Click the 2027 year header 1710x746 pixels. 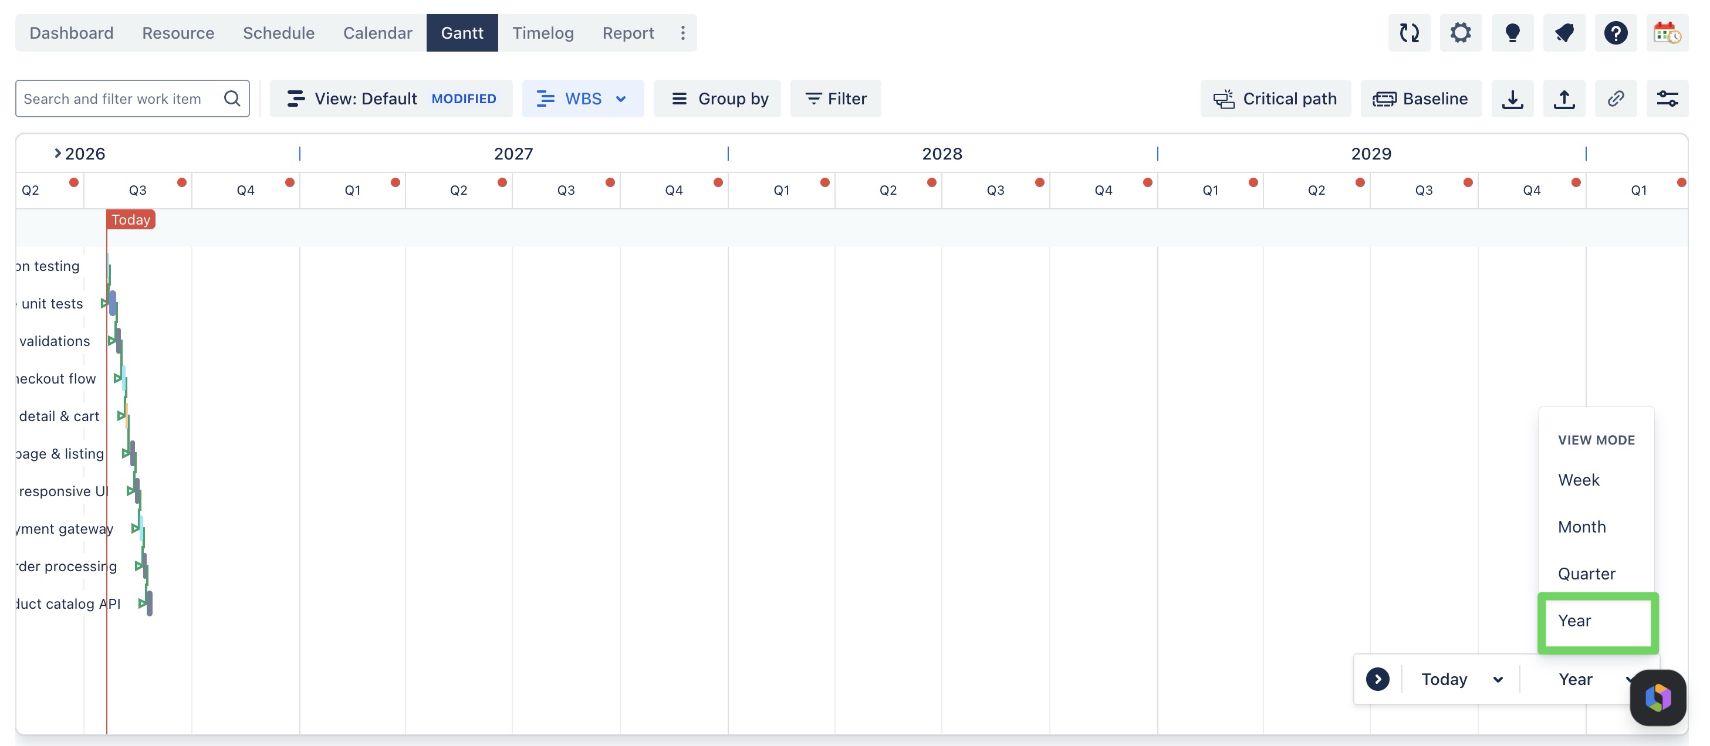coord(513,153)
